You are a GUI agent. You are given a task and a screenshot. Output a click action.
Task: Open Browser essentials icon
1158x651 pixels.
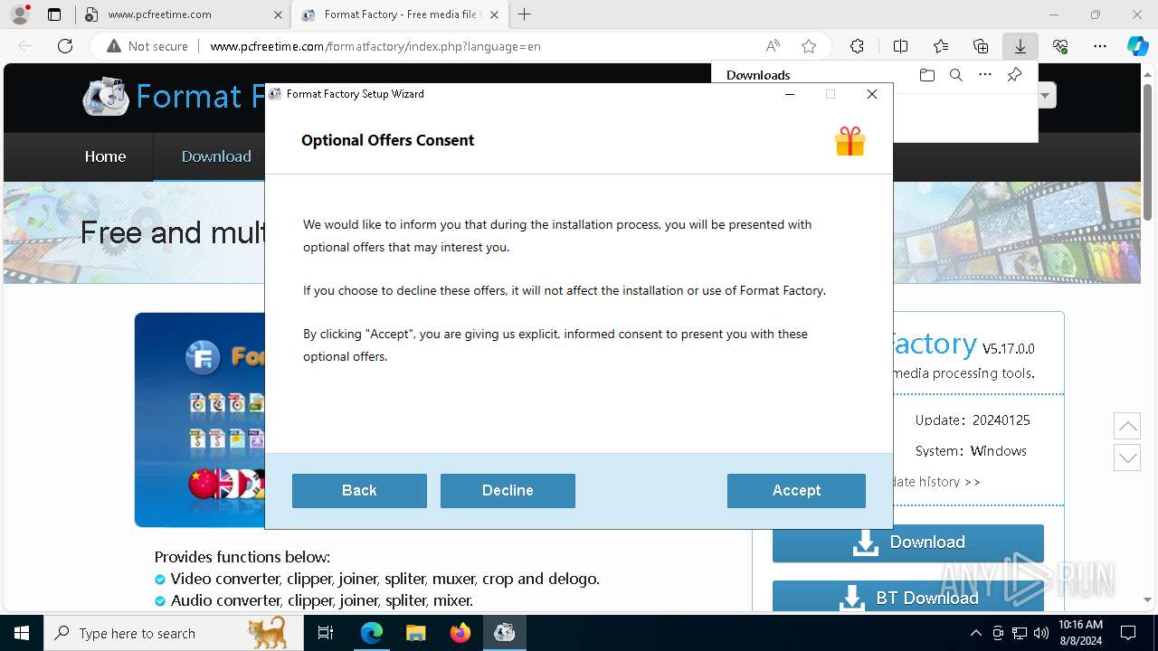click(x=1060, y=46)
